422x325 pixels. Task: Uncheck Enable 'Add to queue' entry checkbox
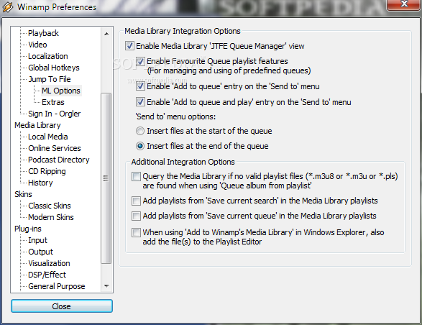tap(140, 86)
